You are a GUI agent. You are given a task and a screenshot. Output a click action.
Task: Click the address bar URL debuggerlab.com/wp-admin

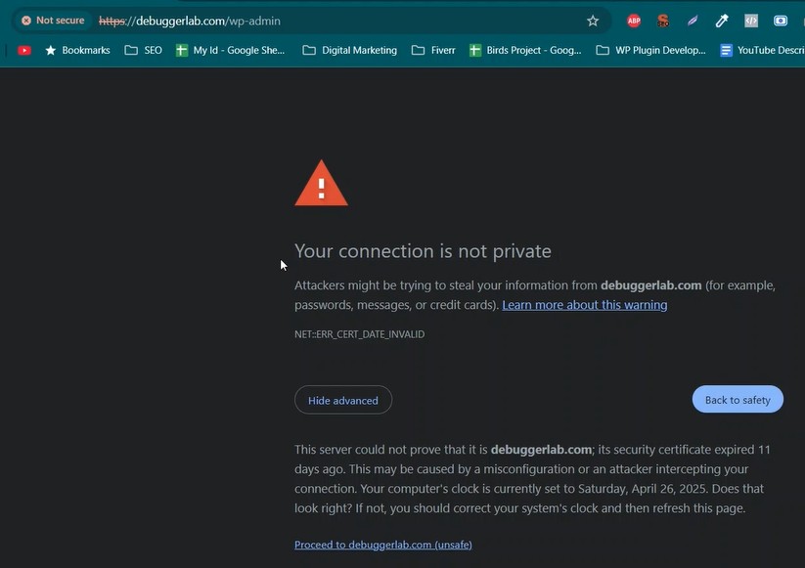coord(190,22)
